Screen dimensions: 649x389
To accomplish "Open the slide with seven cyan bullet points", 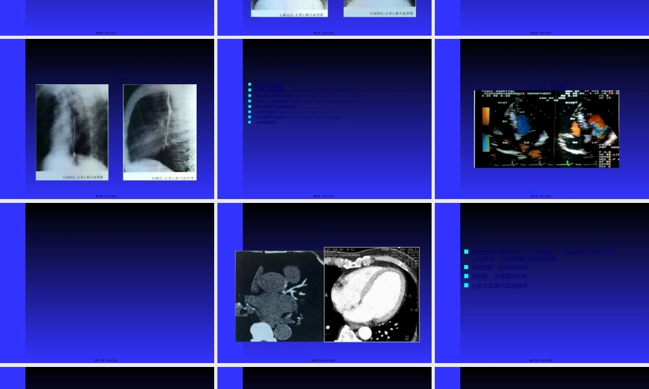I will click(x=324, y=119).
